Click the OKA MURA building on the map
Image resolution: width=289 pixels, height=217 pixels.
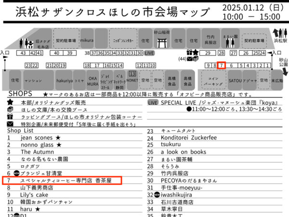click(x=92, y=81)
